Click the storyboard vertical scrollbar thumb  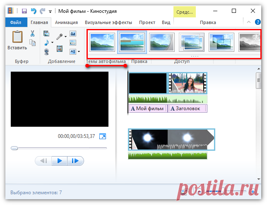(x=259, y=80)
